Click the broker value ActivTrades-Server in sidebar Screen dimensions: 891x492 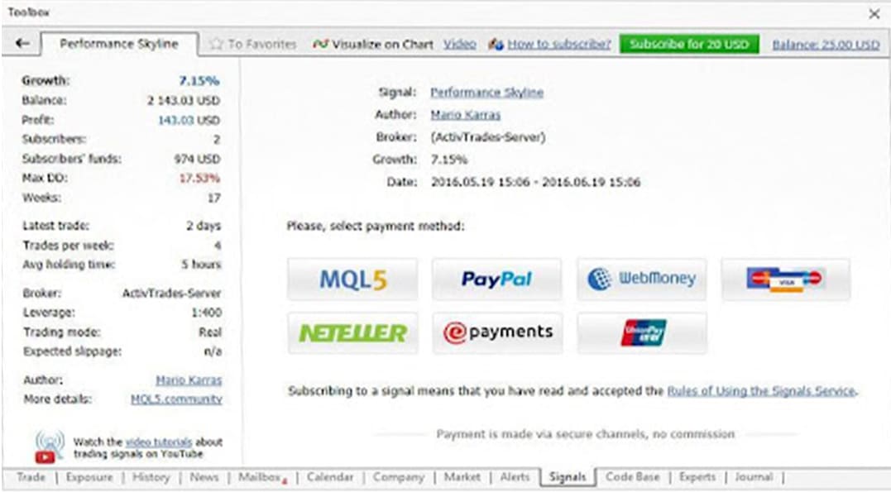171,294
